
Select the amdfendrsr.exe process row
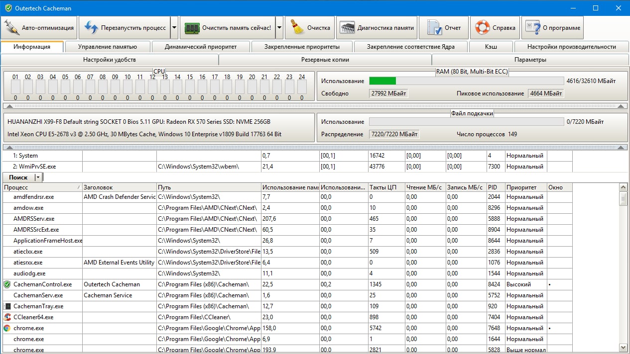(x=287, y=197)
